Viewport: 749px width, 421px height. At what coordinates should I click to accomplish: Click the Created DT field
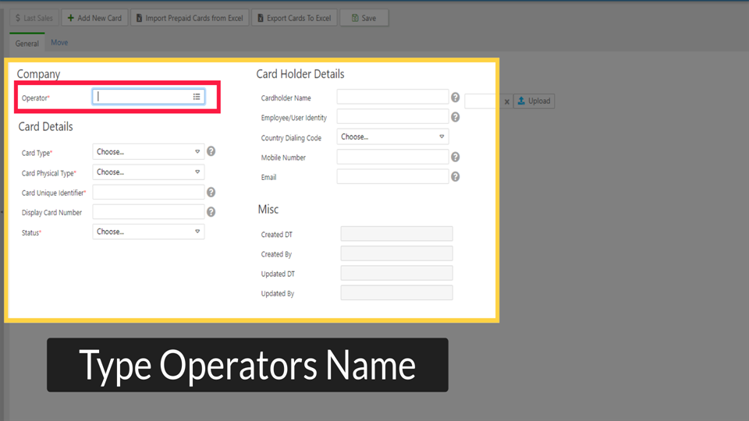click(x=396, y=234)
